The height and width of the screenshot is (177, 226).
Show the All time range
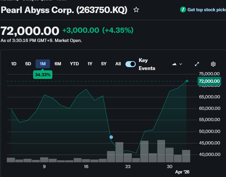[118, 64]
